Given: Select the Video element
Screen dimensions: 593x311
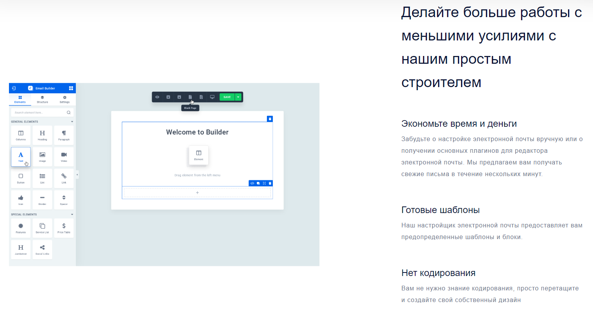Looking at the screenshot, I should 64,157.
